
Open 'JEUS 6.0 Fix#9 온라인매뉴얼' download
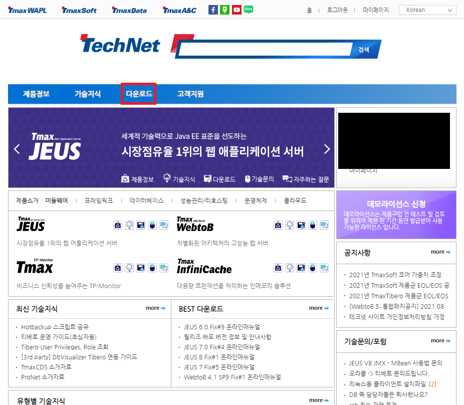tap(222, 327)
